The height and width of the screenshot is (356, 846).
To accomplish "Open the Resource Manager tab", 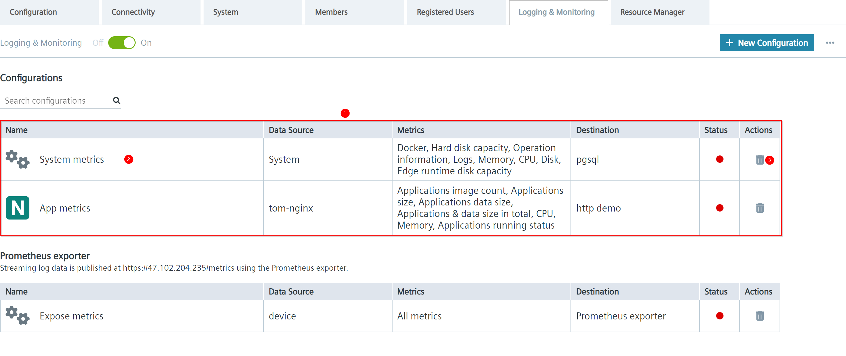I will [x=652, y=12].
